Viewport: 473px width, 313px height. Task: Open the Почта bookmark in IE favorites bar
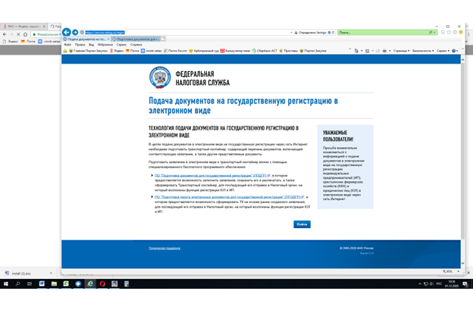[132, 51]
